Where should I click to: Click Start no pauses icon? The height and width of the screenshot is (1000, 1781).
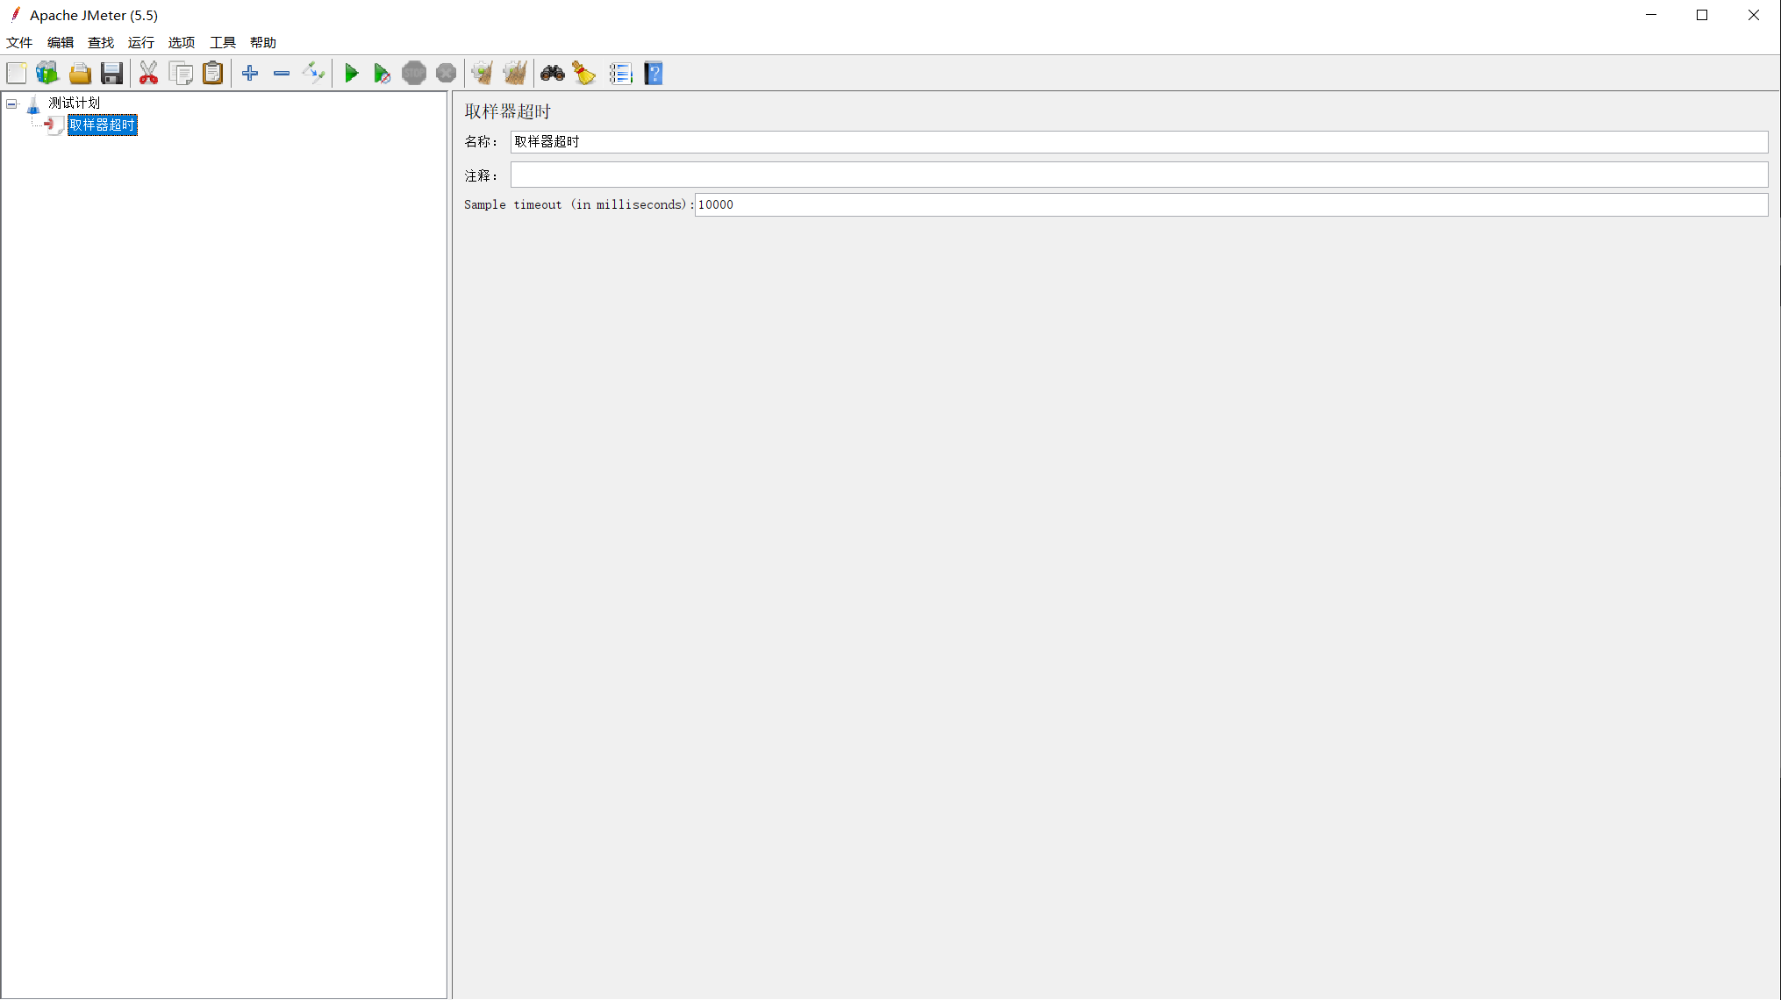(x=382, y=74)
